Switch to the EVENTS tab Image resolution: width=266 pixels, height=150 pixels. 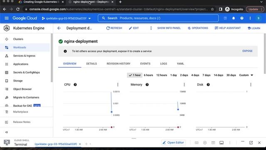tap(145, 64)
